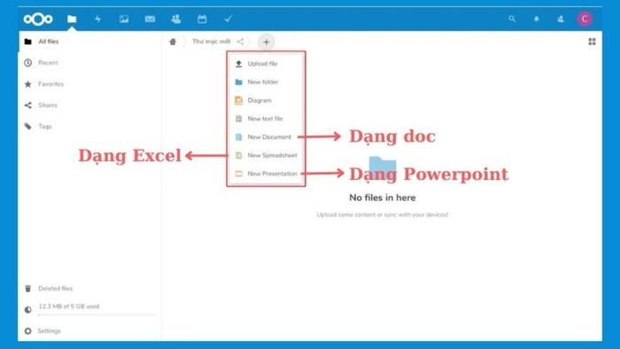Open the contacts menu icon near avatar
Image resolution: width=620 pixels, height=349 pixels.
(561, 19)
